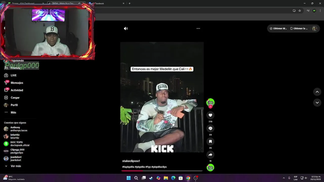The image size is (324, 182).
Task: Click the Obtener M... button
Action: (278, 29)
